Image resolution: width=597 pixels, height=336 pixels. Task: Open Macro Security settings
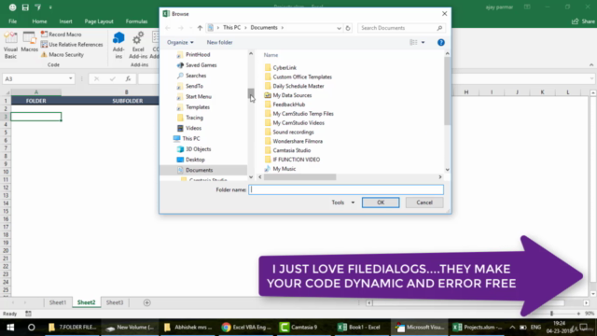pyautogui.click(x=62, y=54)
